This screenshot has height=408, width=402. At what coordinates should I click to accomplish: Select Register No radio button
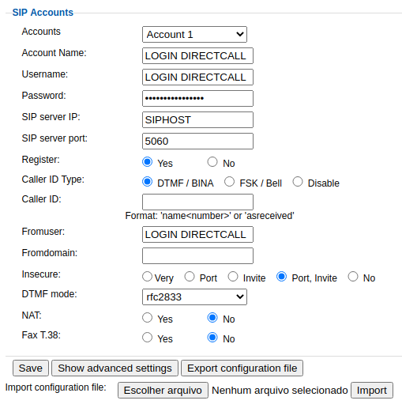pos(212,162)
